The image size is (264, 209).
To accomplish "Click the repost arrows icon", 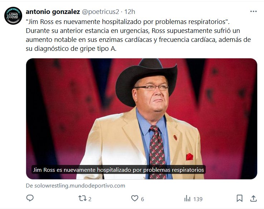I will [83, 198].
